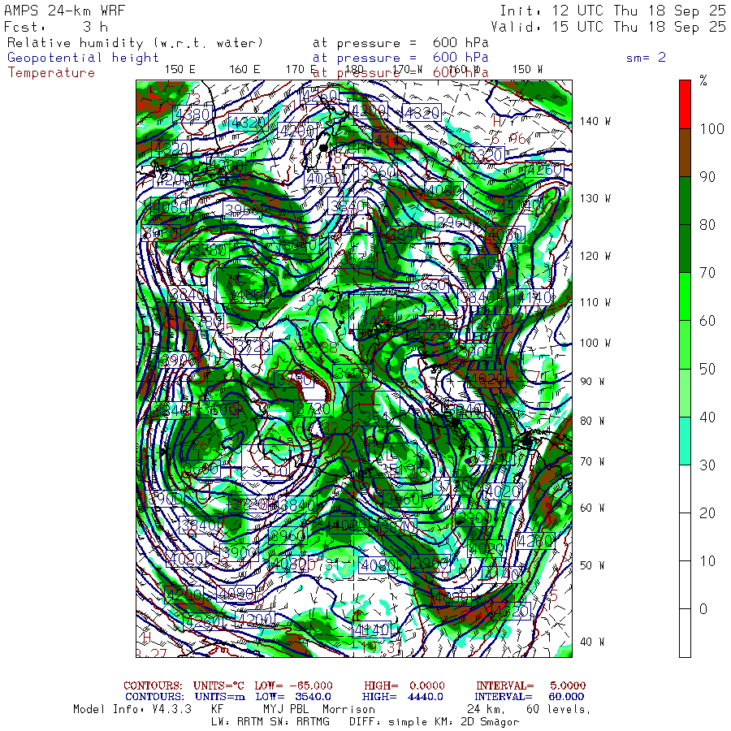The width and height of the screenshot is (731, 731).
Task: Click the 'AMPS 24-km WRF' title text
Action: [x=65, y=11]
